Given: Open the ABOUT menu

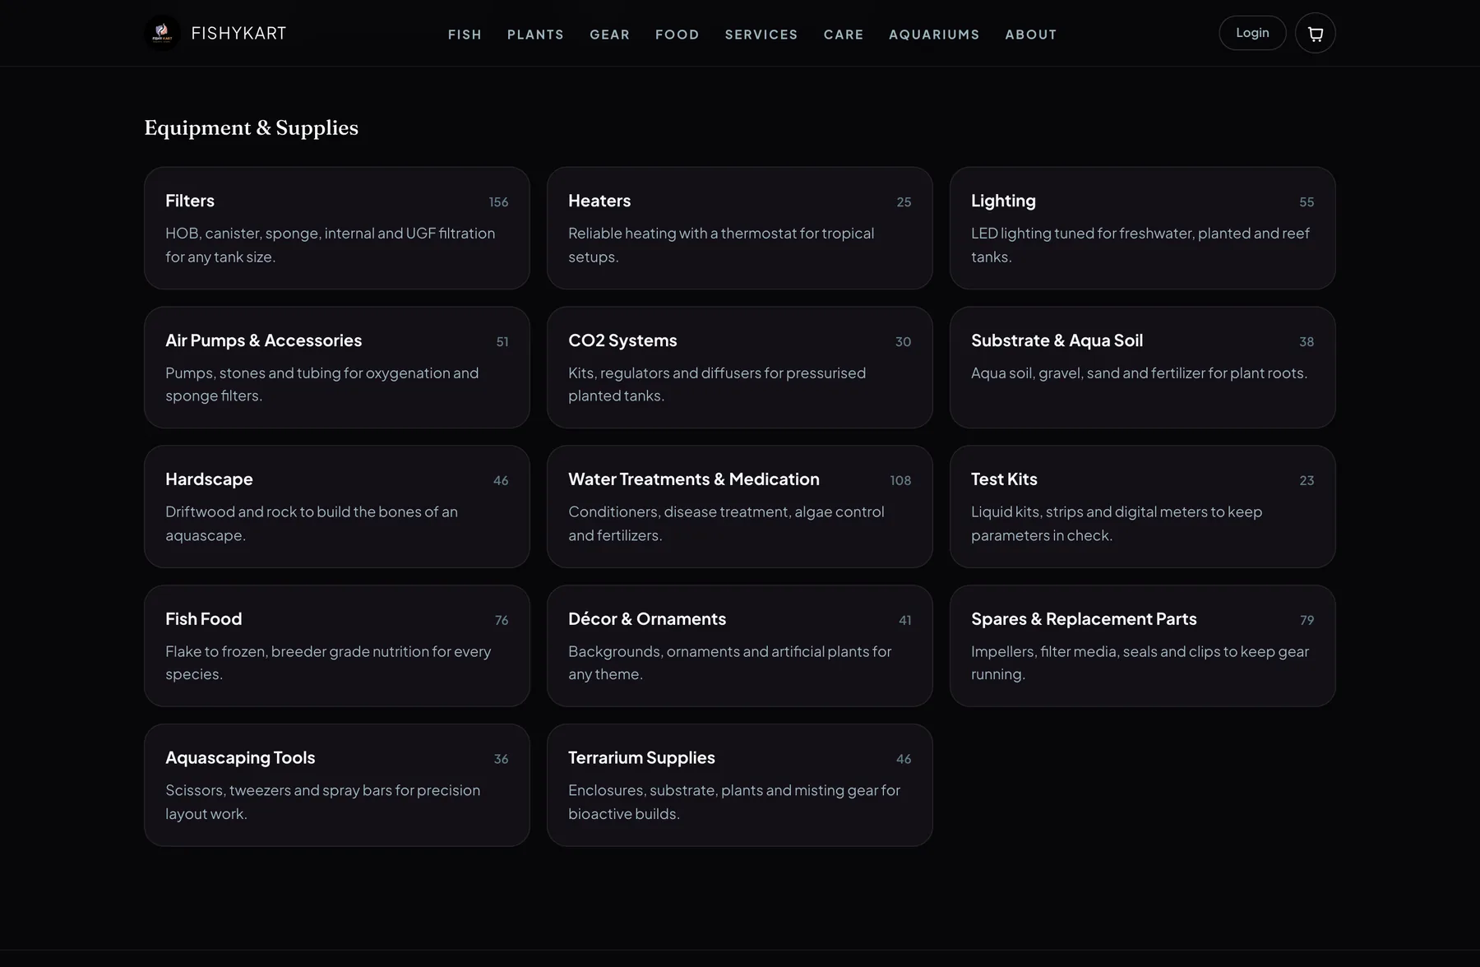Looking at the screenshot, I should click(1031, 35).
